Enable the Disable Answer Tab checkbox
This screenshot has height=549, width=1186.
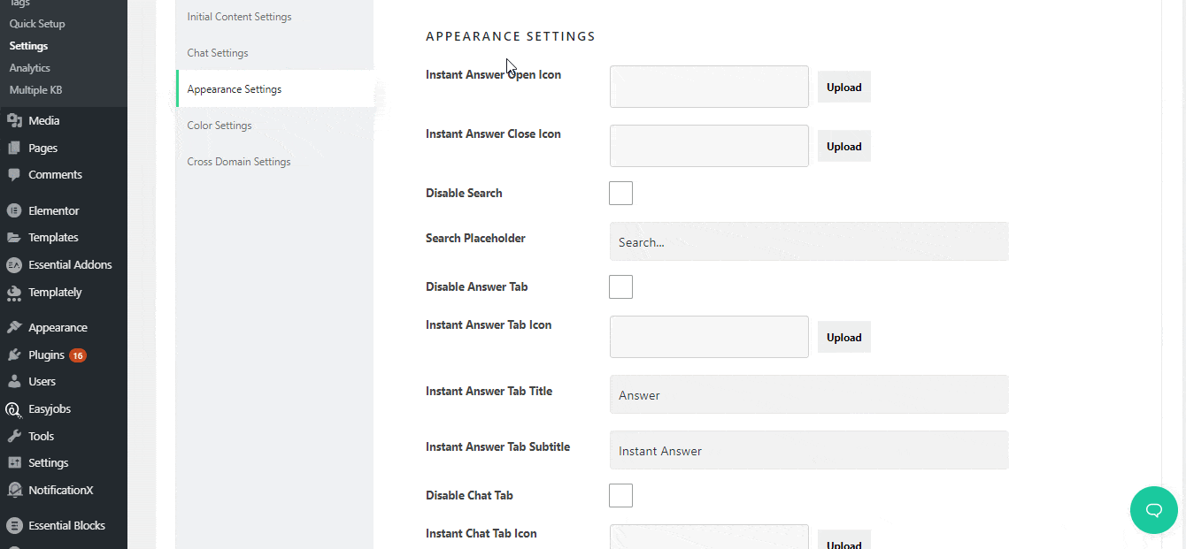click(620, 286)
